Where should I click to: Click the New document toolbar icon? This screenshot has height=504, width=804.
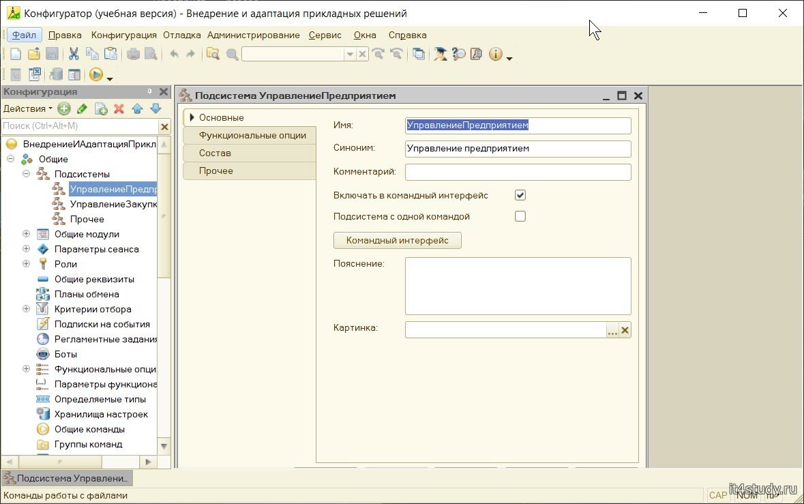point(15,55)
